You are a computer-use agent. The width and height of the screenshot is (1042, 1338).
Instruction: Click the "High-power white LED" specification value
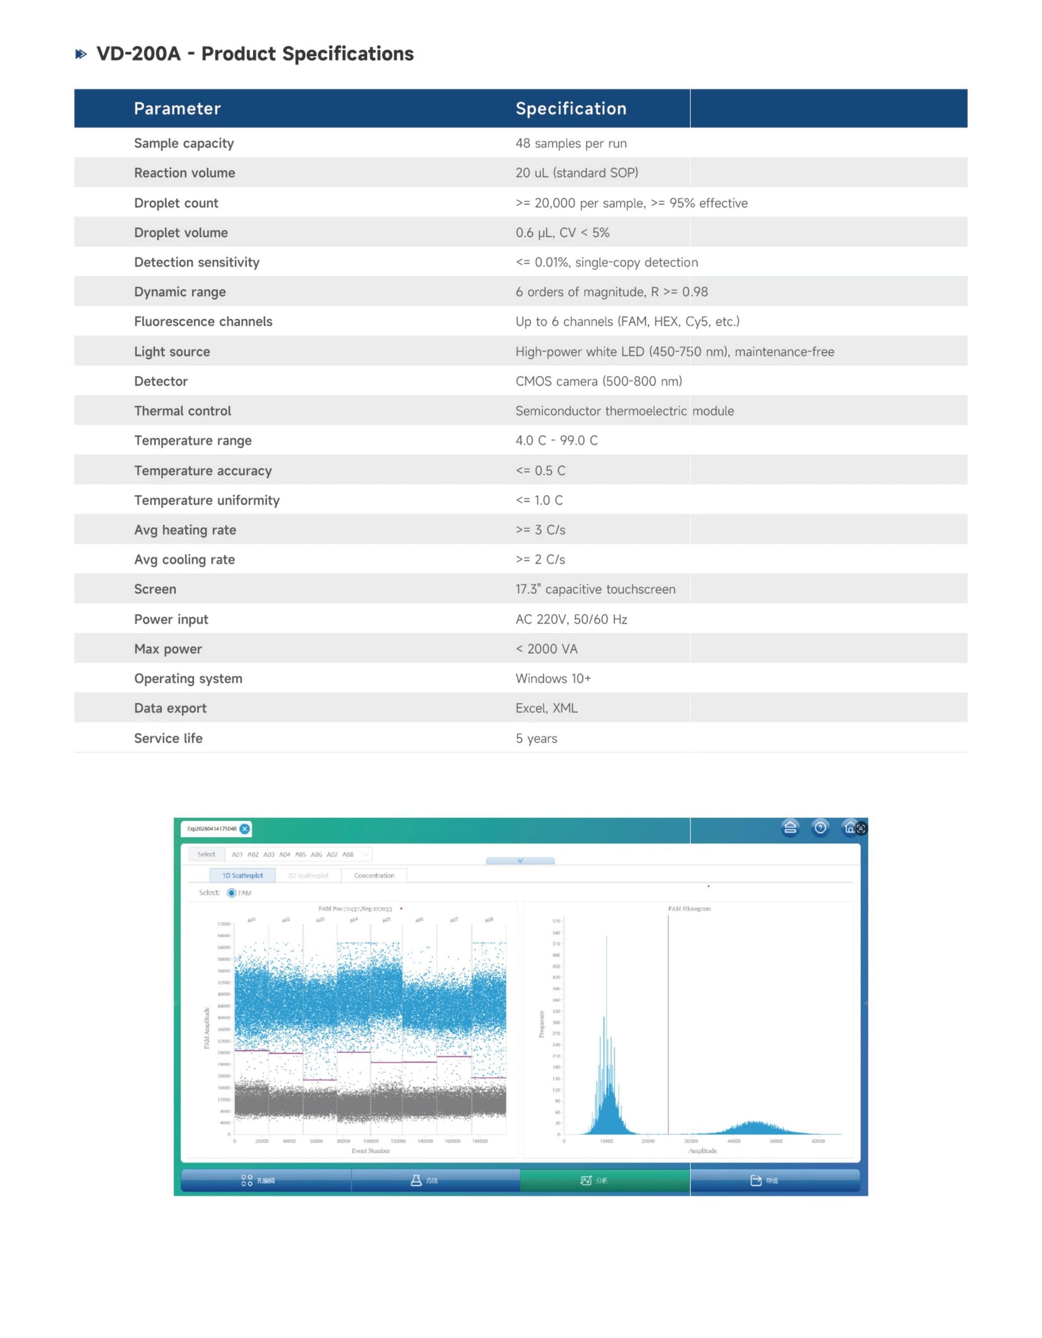coord(580,352)
